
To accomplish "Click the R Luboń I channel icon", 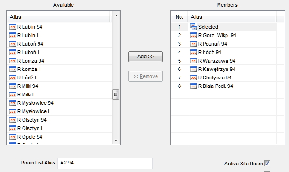I will click(13, 52).
